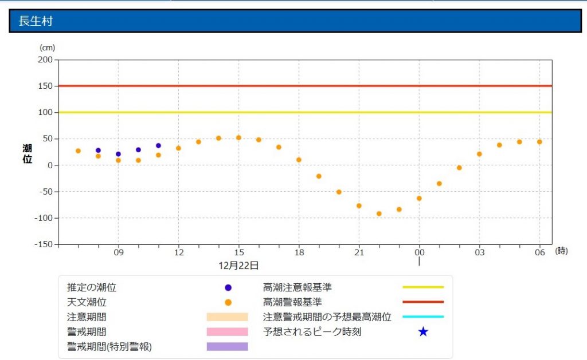The image size is (587, 360).
Task: Click the (cm) unit label
Action: point(48,48)
